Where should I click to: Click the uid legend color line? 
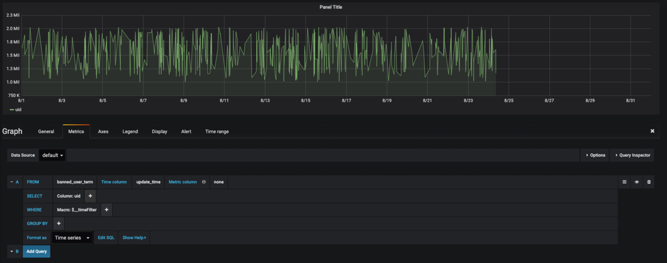click(x=12, y=110)
